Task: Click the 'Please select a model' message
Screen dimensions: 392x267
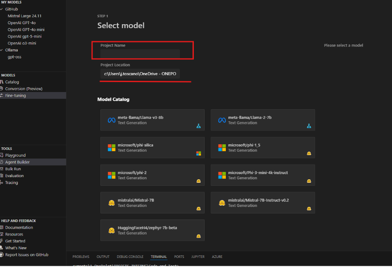Action: [x=344, y=45]
